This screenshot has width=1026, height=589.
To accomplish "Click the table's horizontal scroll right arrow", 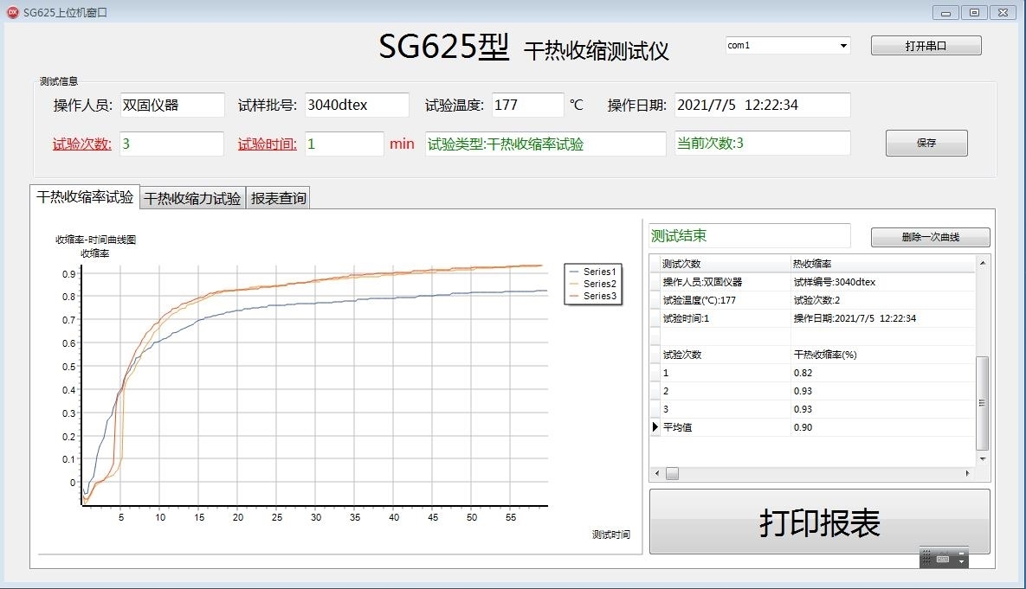I will (968, 474).
